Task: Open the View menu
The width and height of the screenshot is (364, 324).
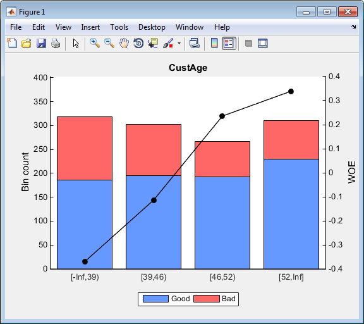Action: tap(63, 27)
